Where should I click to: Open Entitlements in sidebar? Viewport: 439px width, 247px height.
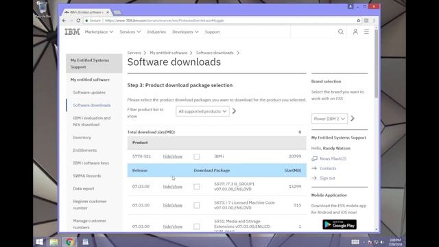[85, 150]
